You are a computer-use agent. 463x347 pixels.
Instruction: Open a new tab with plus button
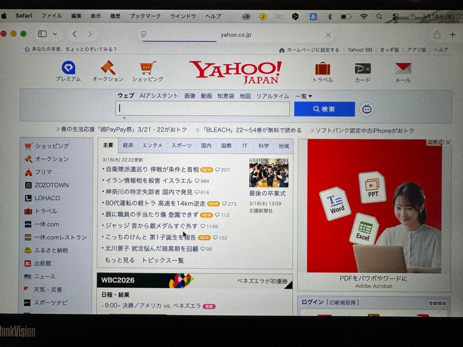[x=452, y=35]
